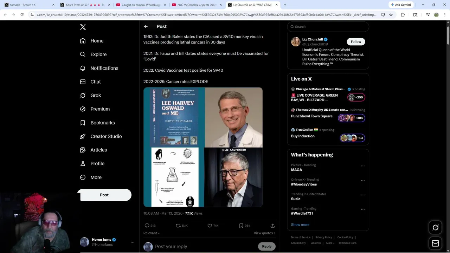450x253 pixels.
Task: Open the white coat doctor photo
Action: [233, 117]
